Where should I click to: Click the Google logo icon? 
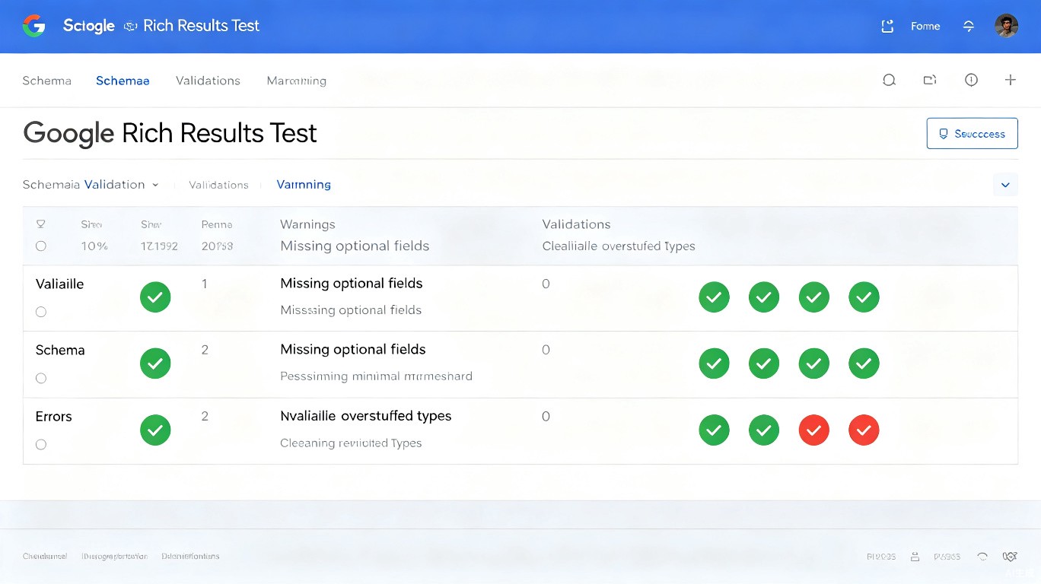pos(34,26)
